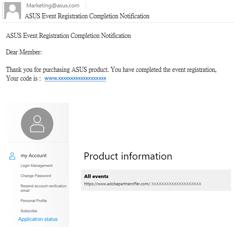
Task: Open the www.xxxx code link in email
Action: [75, 78]
